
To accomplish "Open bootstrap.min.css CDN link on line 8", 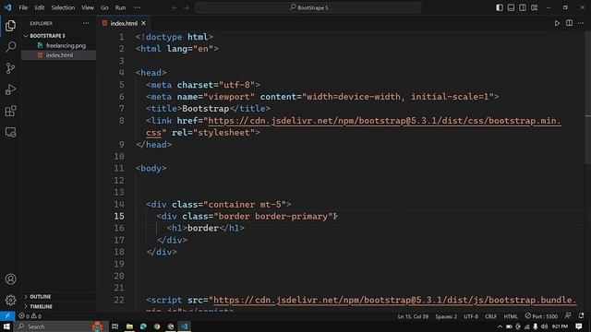I will [x=384, y=121].
